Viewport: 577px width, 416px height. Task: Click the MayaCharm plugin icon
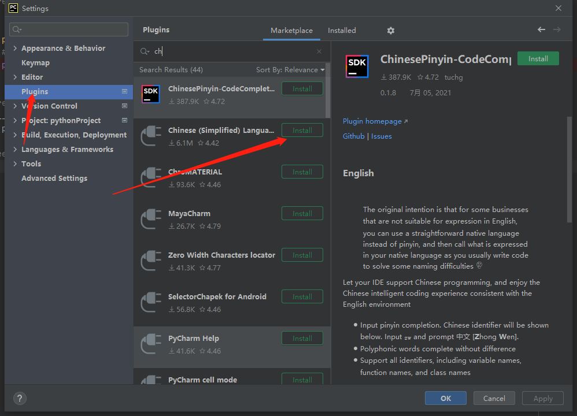point(151,219)
